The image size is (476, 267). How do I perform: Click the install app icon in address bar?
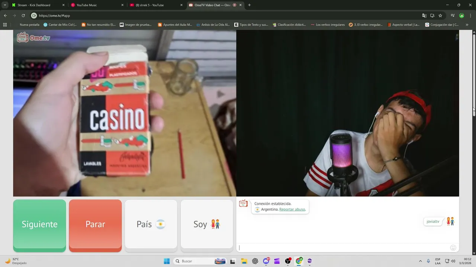pos(432,16)
